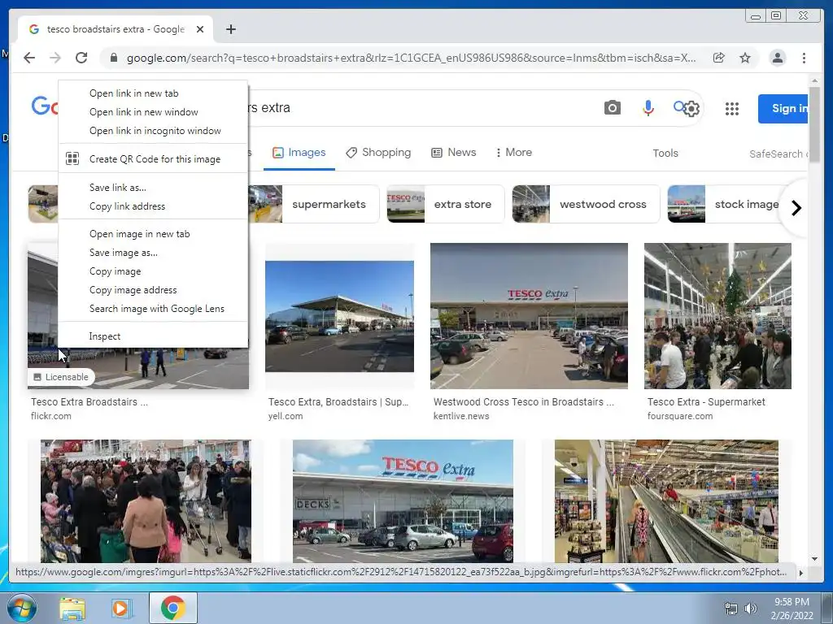Click the Sign in button
The width and height of the screenshot is (833, 624).
(783, 109)
